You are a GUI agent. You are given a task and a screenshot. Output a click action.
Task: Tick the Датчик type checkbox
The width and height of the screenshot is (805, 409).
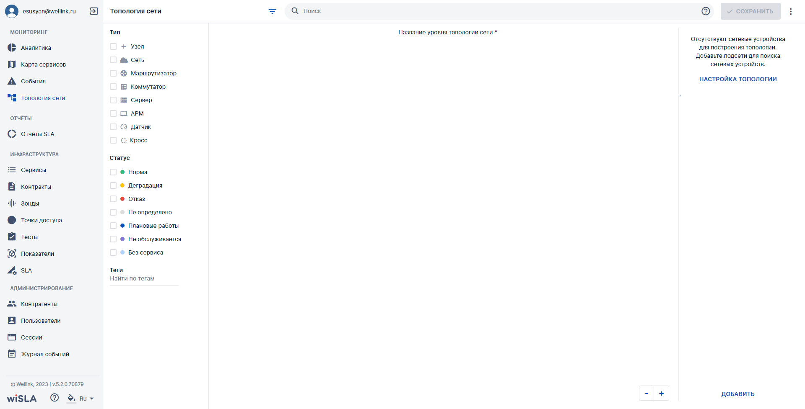pos(113,127)
